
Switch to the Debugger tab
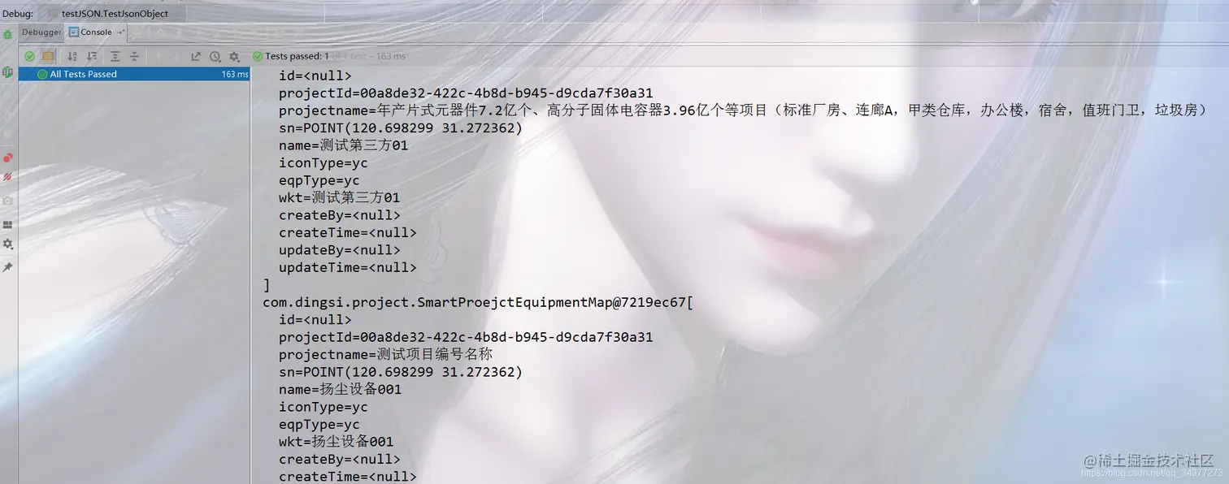click(41, 32)
